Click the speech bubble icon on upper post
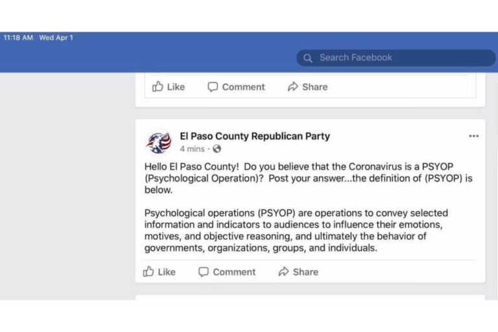 pyautogui.click(x=213, y=87)
